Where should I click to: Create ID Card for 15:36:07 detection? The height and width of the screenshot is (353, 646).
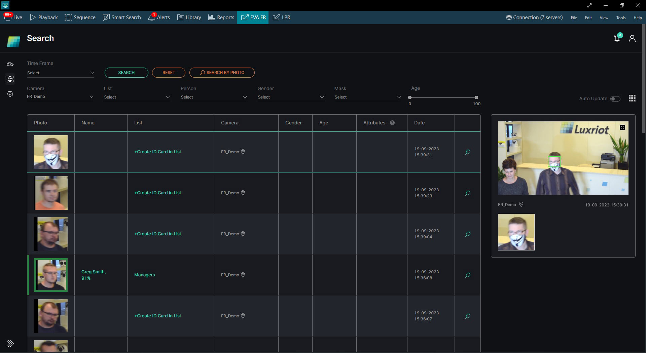coord(158,316)
